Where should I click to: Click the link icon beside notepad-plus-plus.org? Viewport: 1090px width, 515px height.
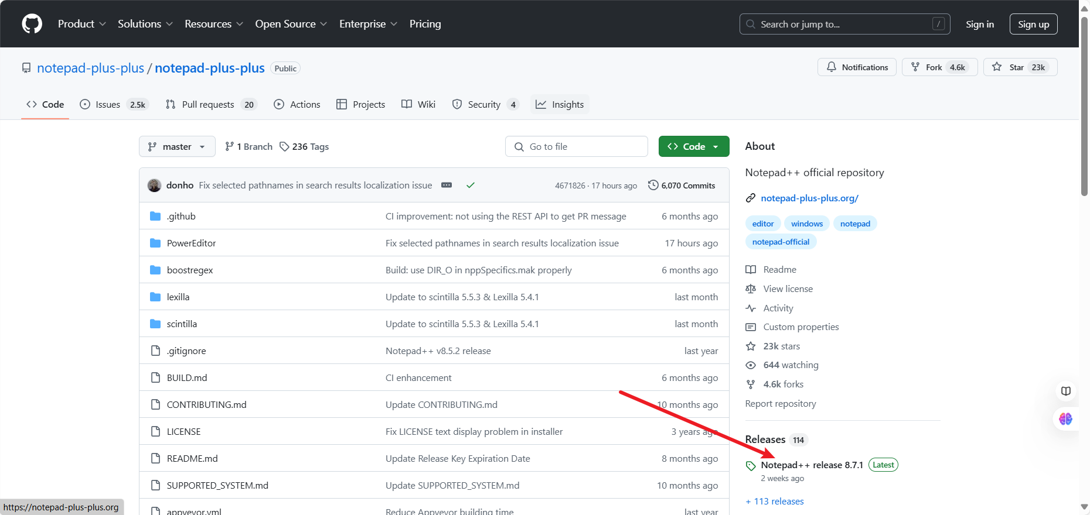tap(751, 198)
